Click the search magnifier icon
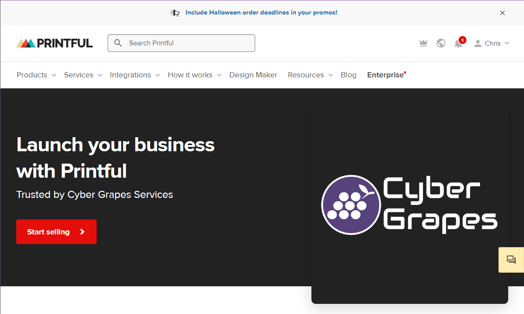 coord(118,43)
